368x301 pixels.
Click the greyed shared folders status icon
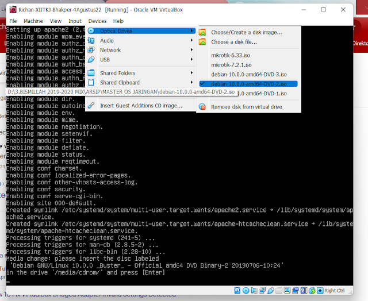point(279,291)
